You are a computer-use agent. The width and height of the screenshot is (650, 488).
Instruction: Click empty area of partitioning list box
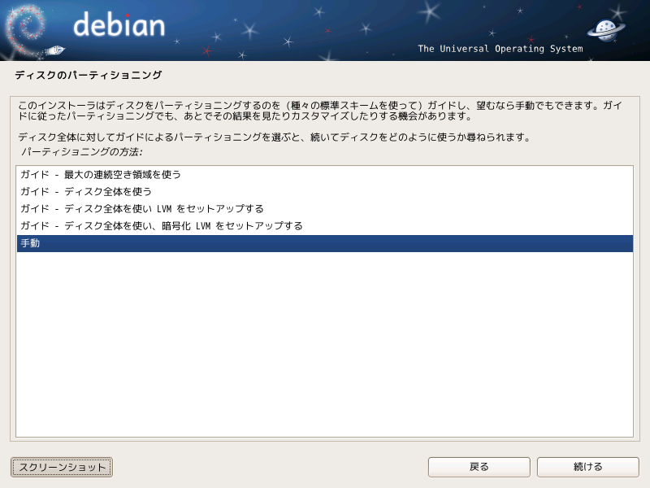pyautogui.click(x=324, y=344)
